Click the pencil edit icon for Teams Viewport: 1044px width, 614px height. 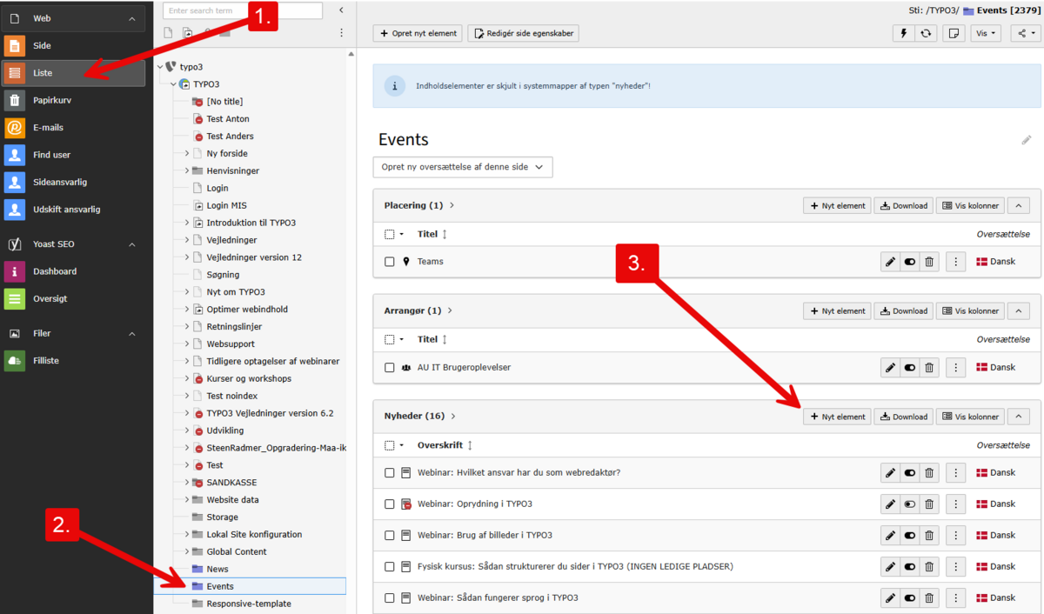[x=890, y=262]
